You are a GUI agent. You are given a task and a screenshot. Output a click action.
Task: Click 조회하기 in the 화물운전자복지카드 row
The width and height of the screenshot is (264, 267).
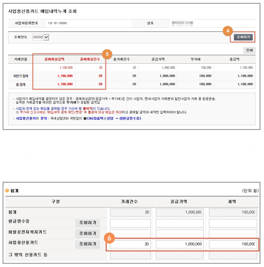87,234
